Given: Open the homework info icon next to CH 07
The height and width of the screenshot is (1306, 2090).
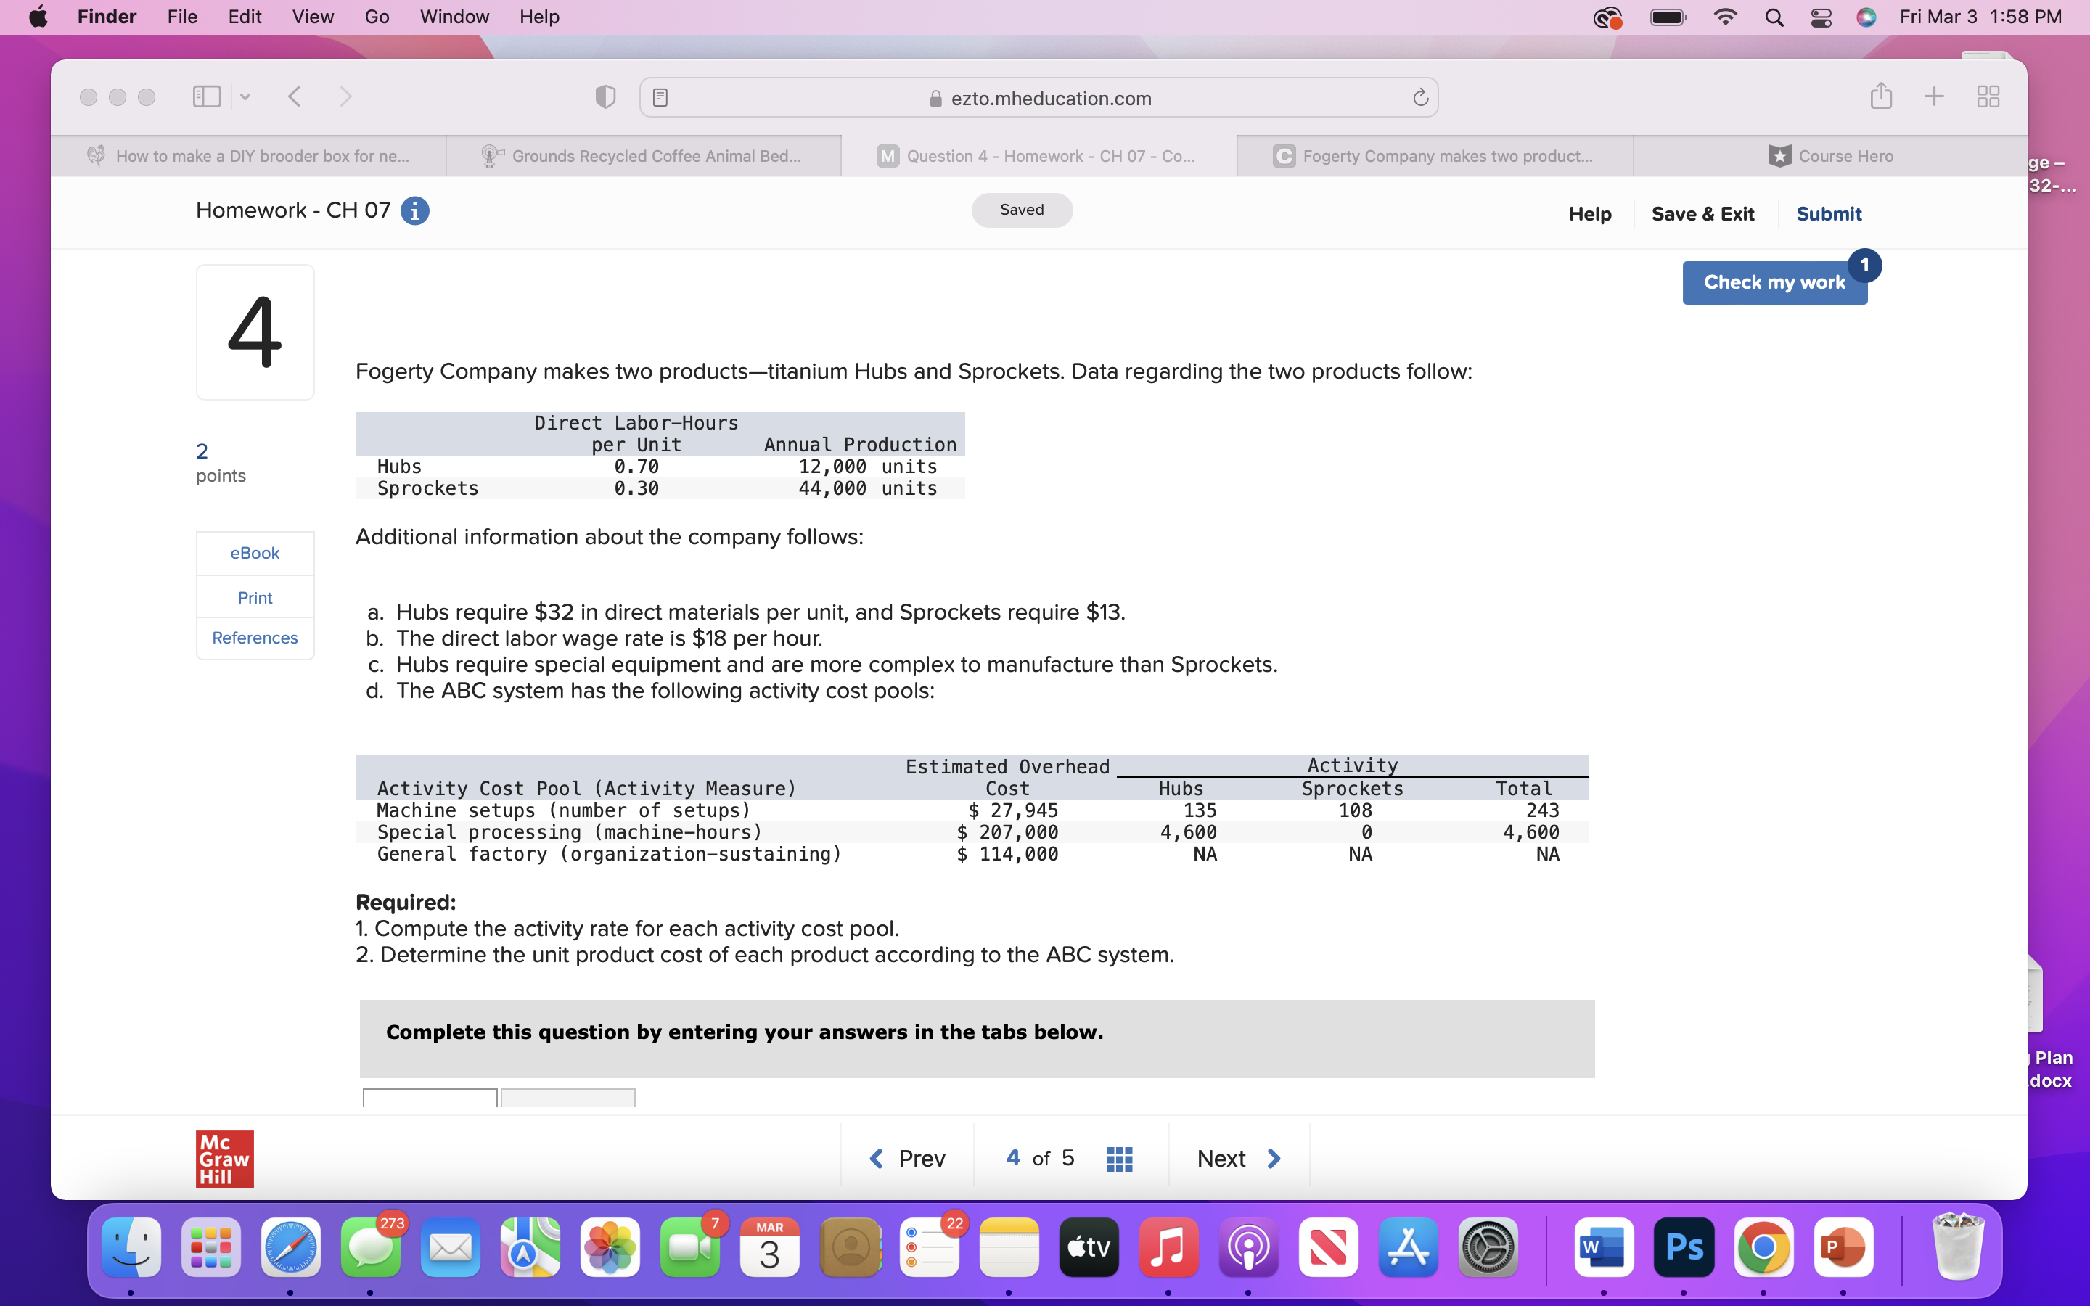Looking at the screenshot, I should [415, 210].
